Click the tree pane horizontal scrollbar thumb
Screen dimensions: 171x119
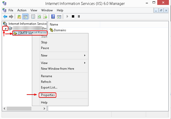(x=19, y=108)
